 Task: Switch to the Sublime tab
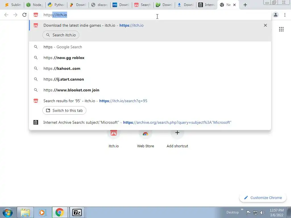[x=13, y=5]
